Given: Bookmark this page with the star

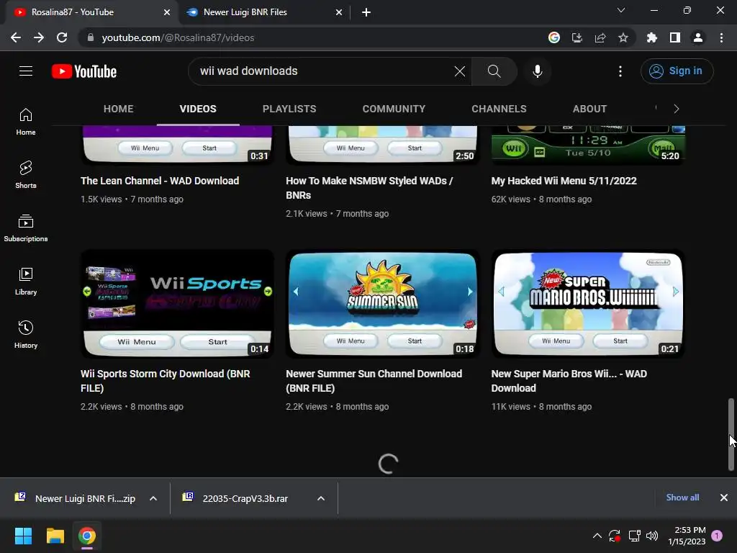Looking at the screenshot, I should pos(623,37).
